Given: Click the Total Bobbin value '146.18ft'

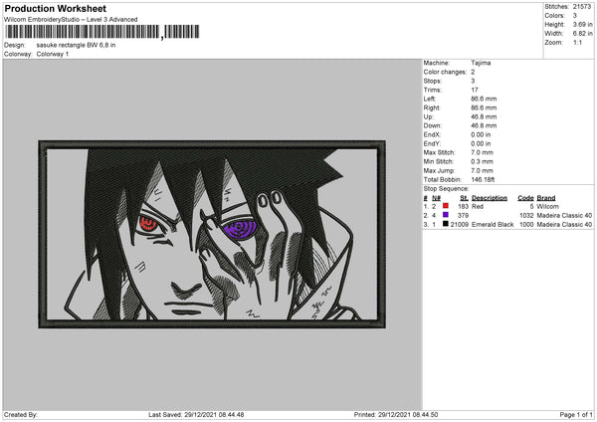Looking at the screenshot, I should pyautogui.click(x=483, y=180).
